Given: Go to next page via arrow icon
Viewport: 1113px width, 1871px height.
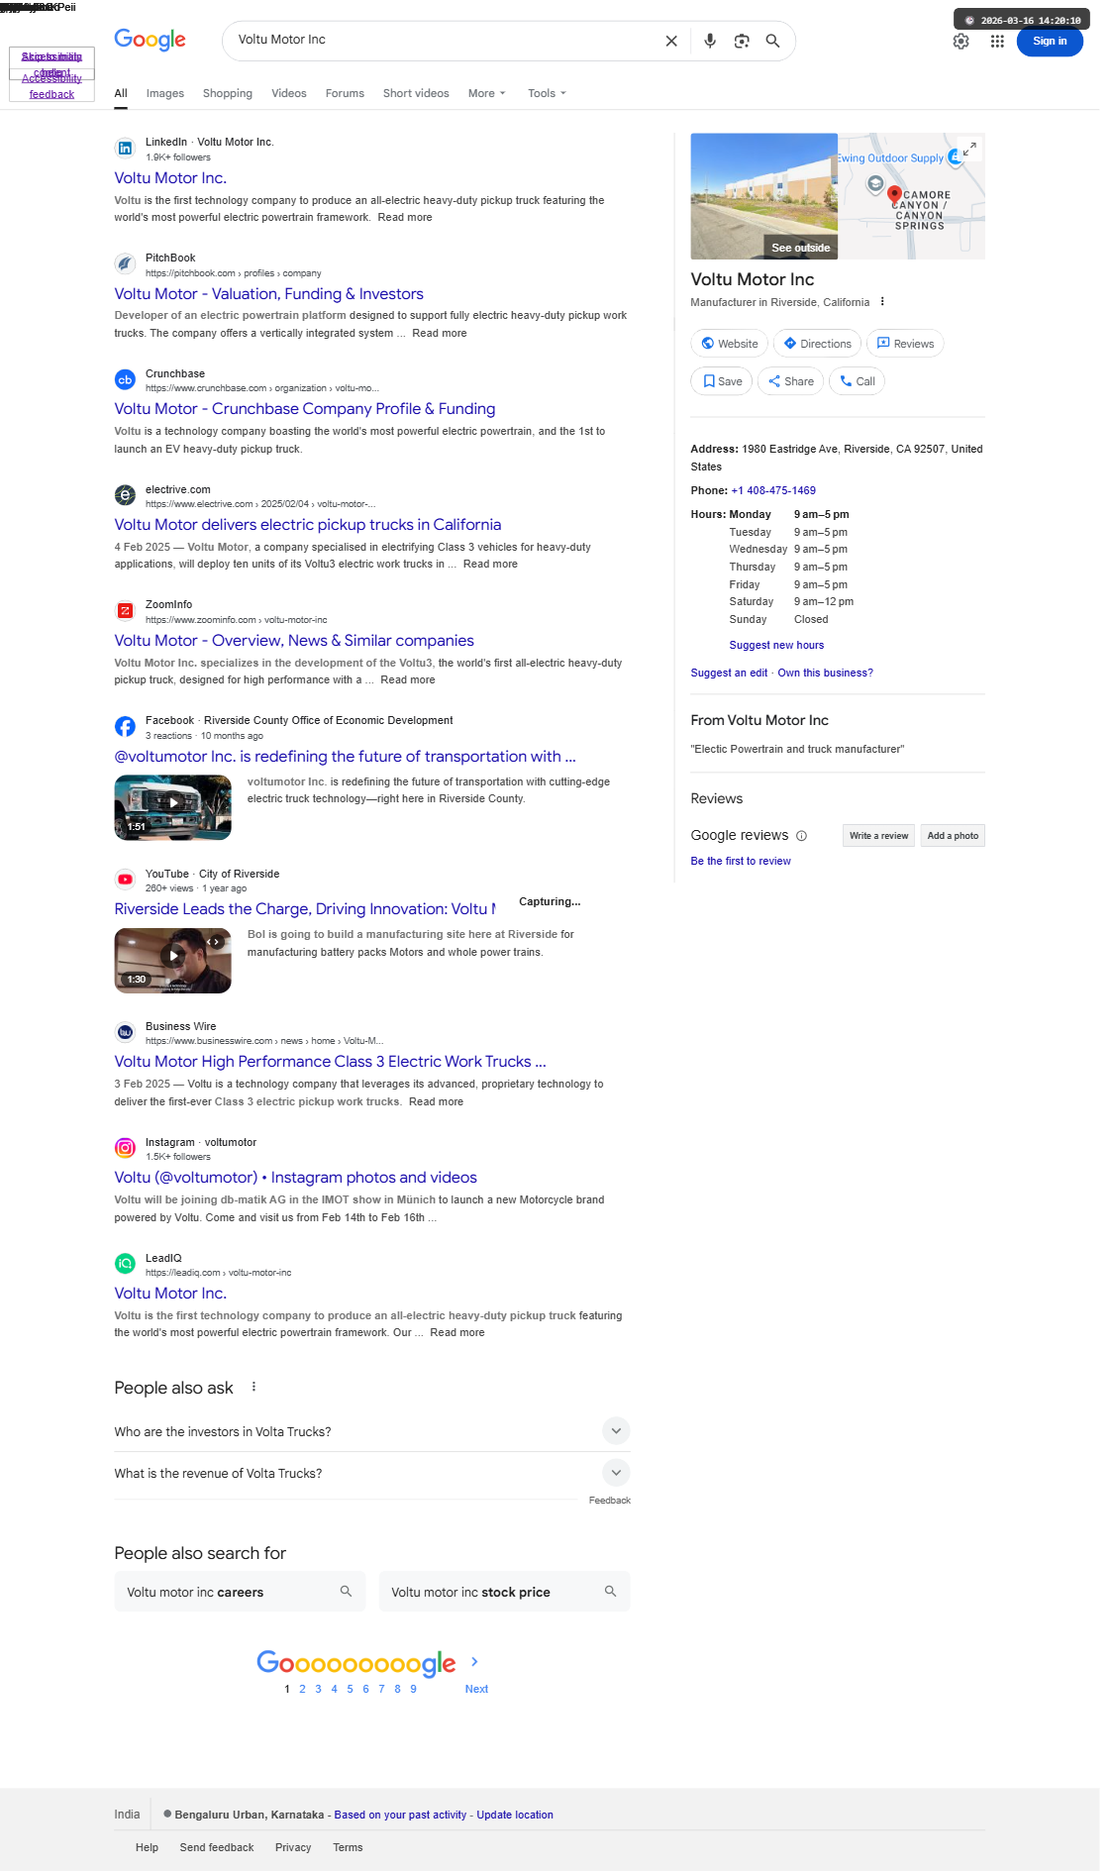Looking at the screenshot, I should (x=475, y=1661).
